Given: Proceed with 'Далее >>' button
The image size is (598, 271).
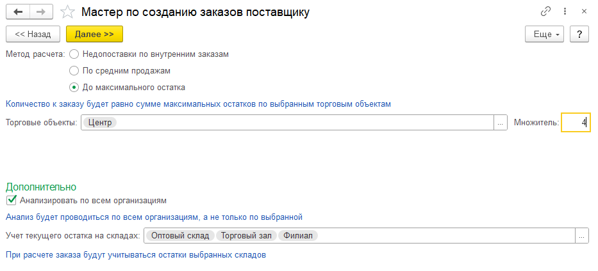Looking at the screenshot, I should (94, 33).
